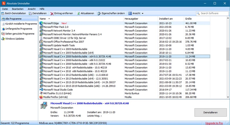
Task: Click the Microsoft Edge icon in list
Action: [x=41, y=23]
